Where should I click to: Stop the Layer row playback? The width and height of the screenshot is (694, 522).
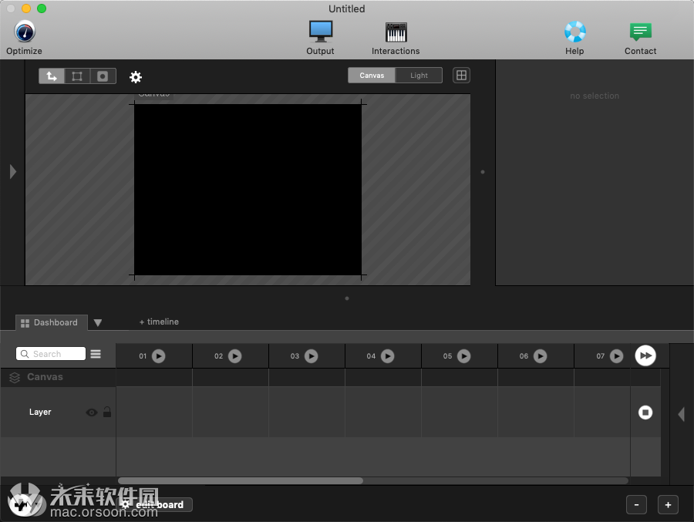(x=645, y=413)
